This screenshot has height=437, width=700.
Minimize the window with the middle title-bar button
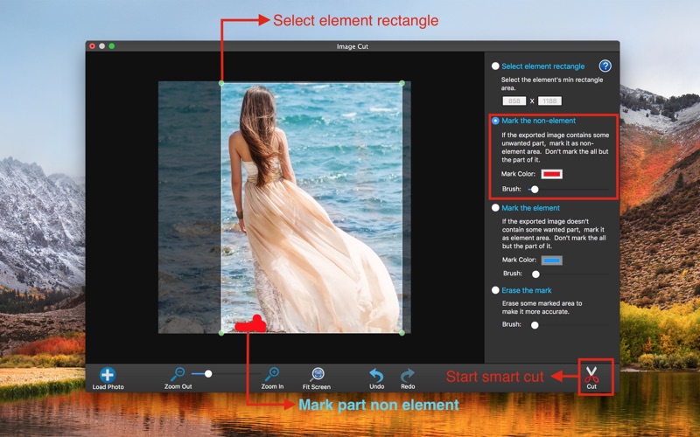pos(102,46)
